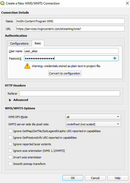Click the QGIS logo icon in title bar
Viewport: 130px width, 183px height.
click(2, 3)
